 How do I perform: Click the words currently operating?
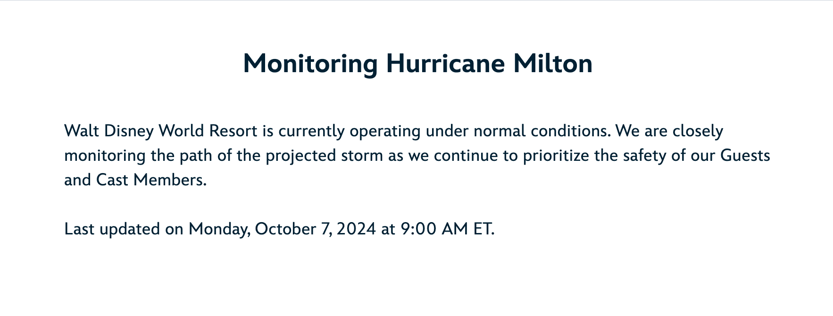coord(350,131)
